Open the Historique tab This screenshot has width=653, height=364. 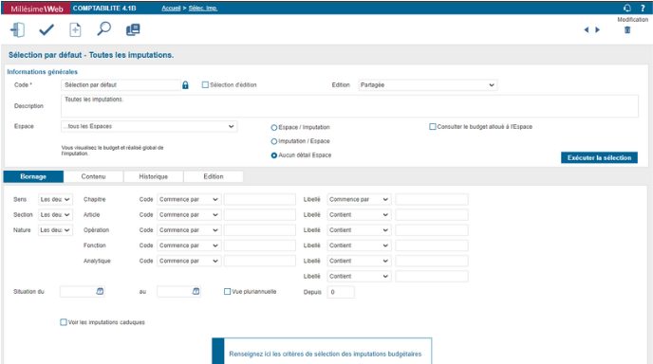153,176
